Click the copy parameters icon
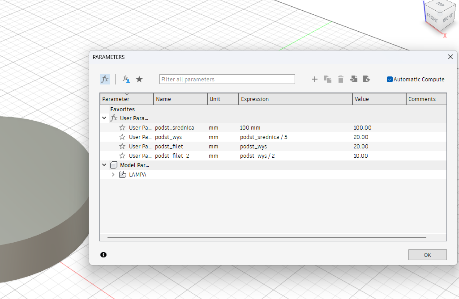 328,79
